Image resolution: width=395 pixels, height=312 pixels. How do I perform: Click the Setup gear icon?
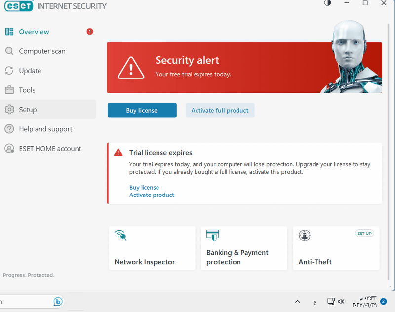9,110
